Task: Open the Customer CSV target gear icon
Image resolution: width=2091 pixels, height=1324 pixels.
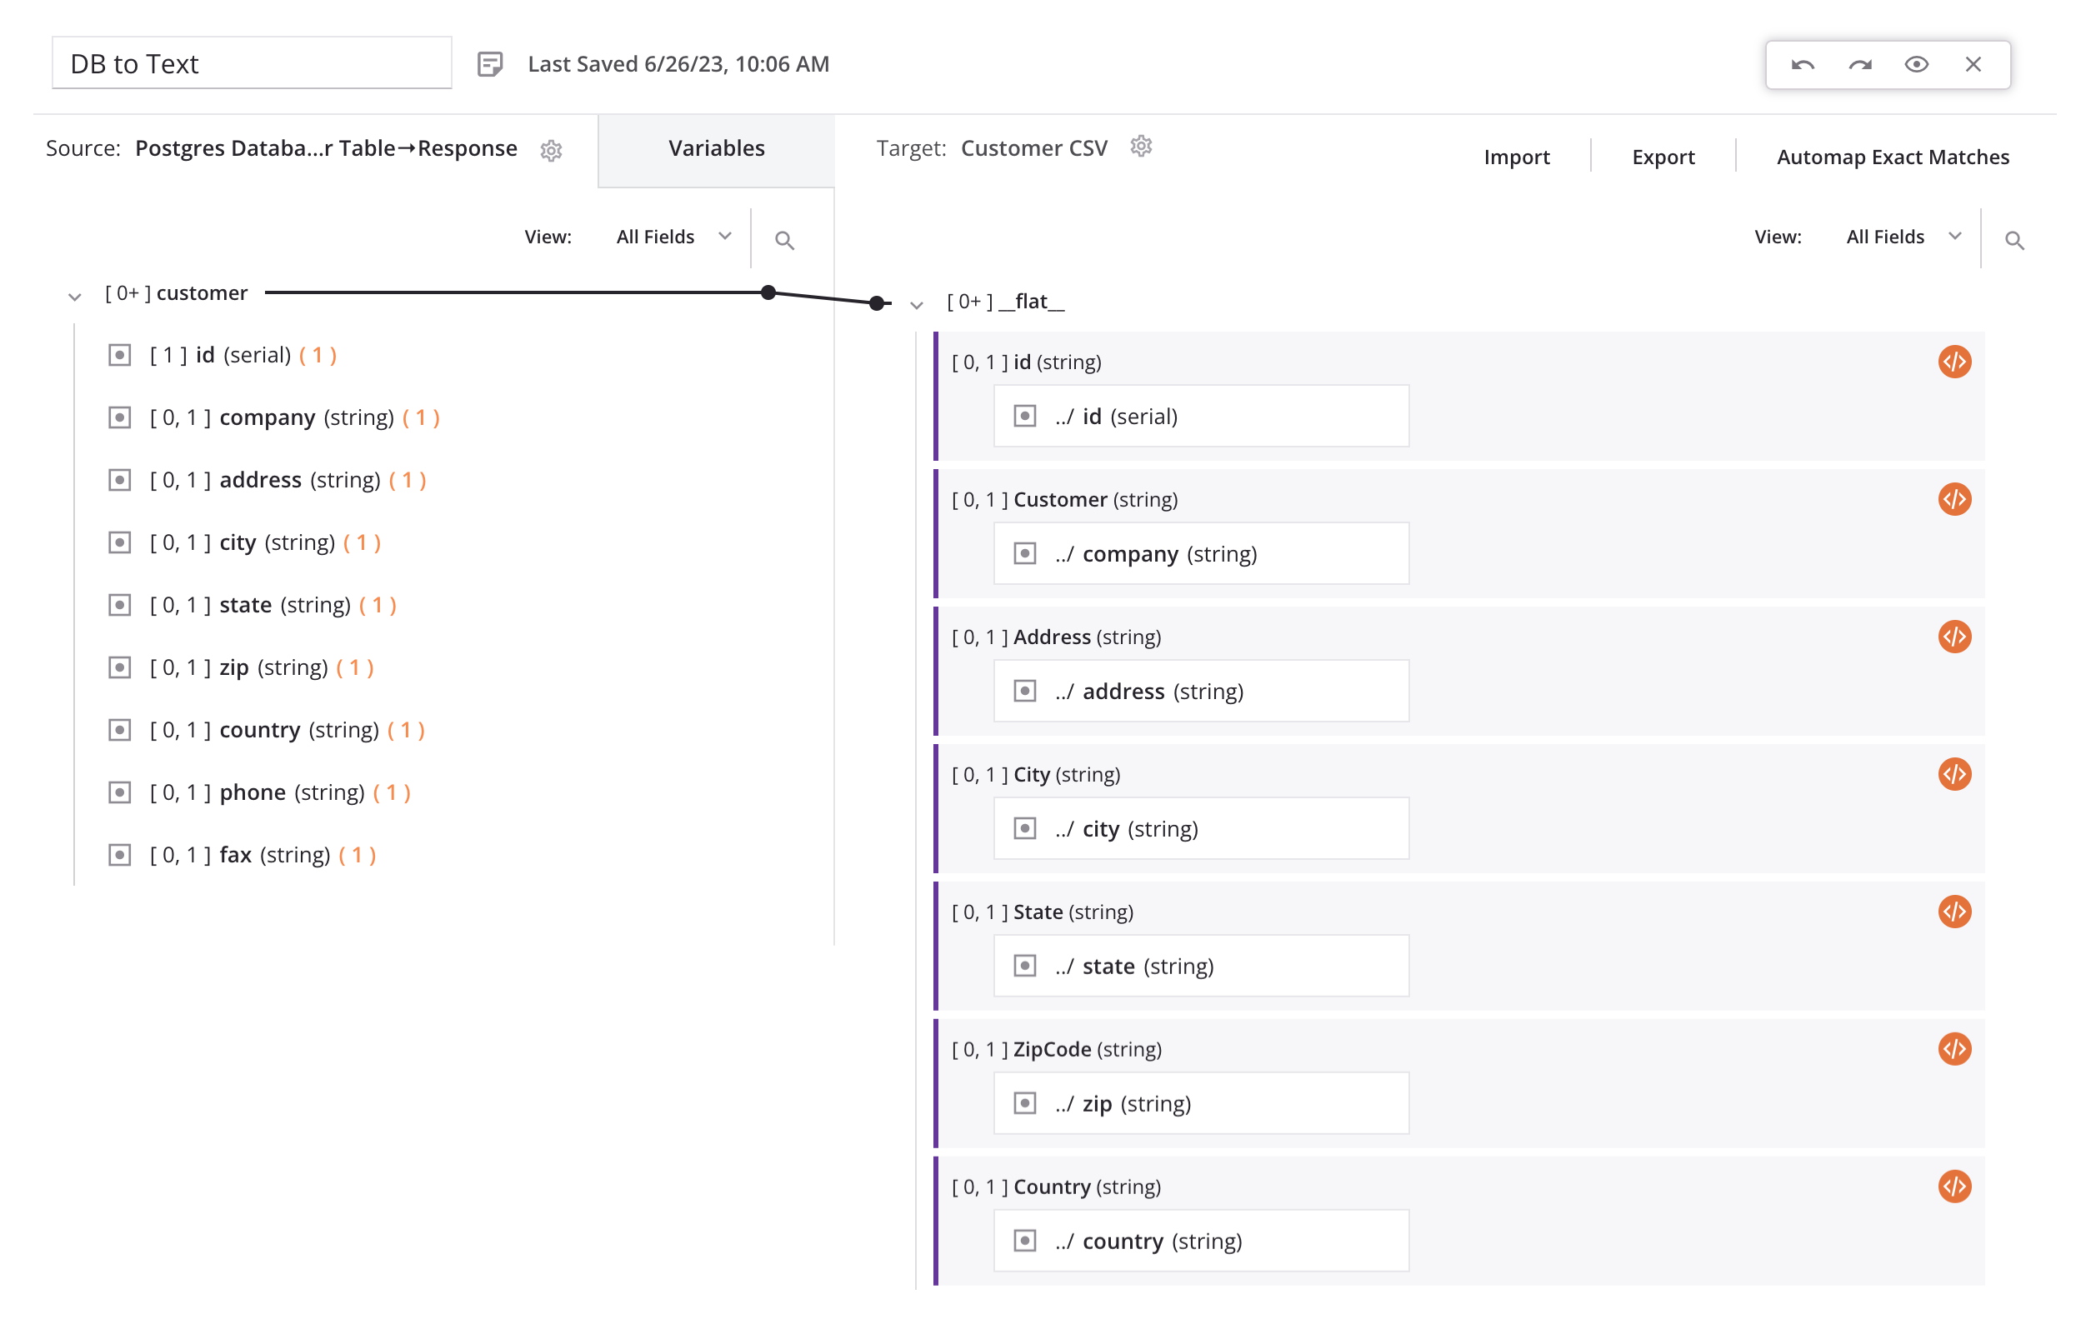Action: click(1141, 147)
